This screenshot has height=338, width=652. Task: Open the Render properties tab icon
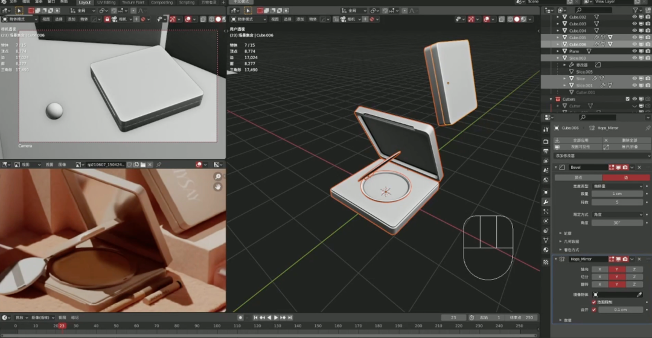pyautogui.click(x=546, y=141)
